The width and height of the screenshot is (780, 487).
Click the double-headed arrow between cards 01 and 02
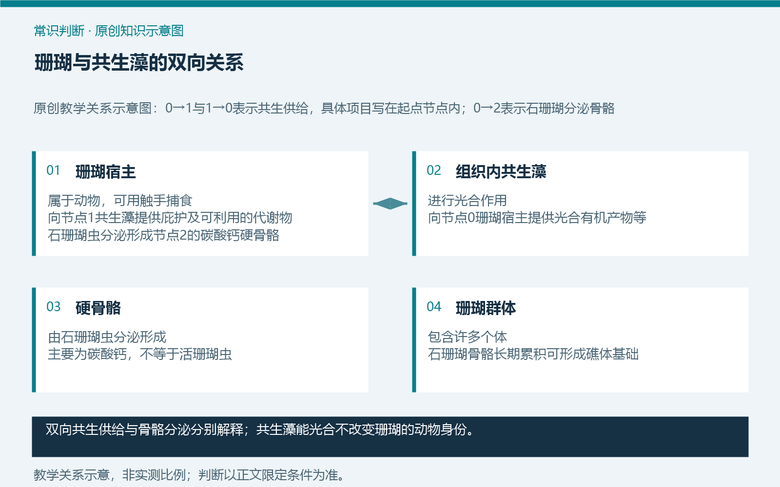[x=390, y=204]
